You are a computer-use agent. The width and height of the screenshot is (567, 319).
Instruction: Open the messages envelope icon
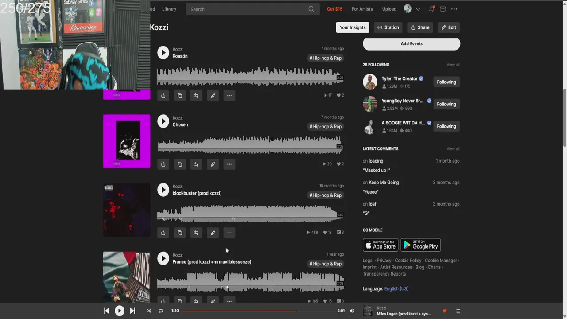443,9
